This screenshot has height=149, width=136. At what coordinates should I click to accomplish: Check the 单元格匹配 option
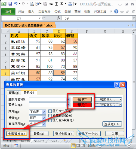coord(50,115)
